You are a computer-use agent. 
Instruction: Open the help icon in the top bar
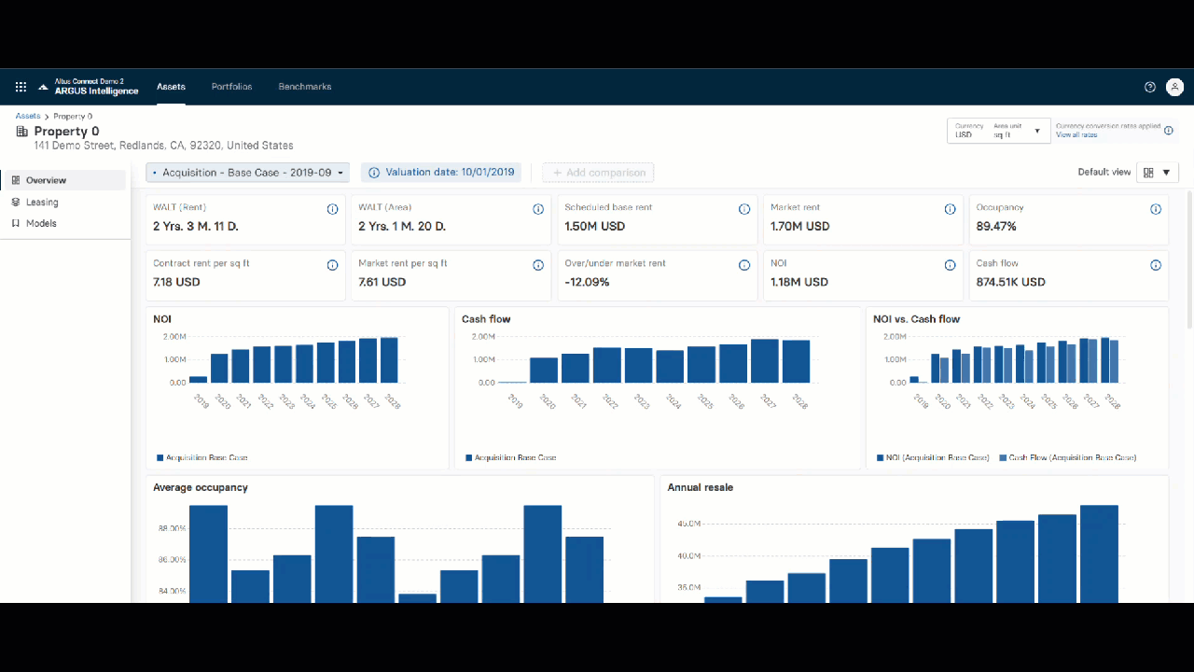(1150, 86)
